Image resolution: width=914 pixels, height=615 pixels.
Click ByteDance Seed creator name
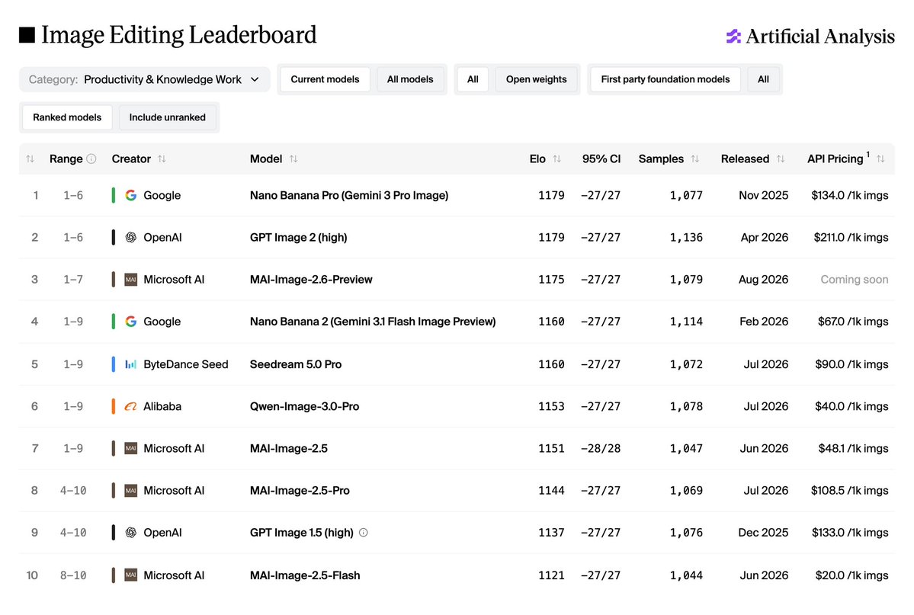point(186,364)
